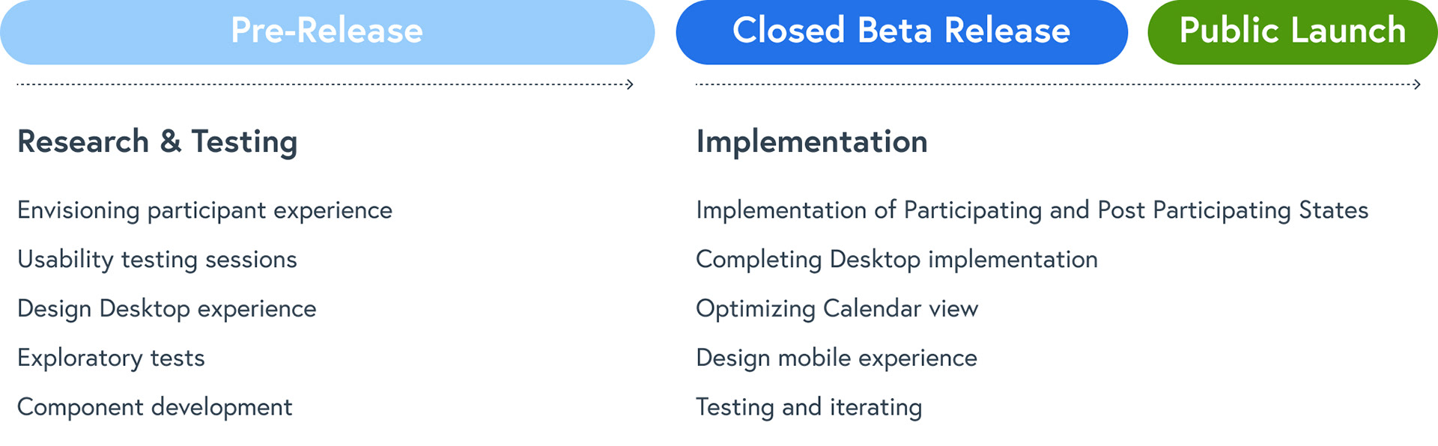The width and height of the screenshot is (1438, 446).
Task: Open the Optimizing Calendar view item
Action: pos(837,309)
